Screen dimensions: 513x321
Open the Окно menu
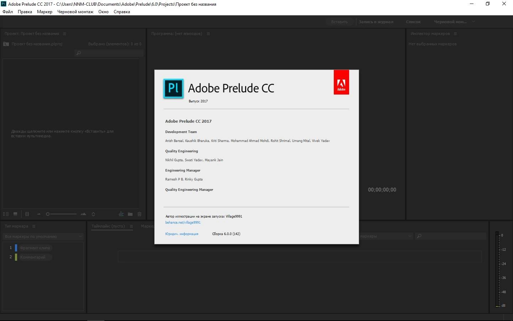103,12
